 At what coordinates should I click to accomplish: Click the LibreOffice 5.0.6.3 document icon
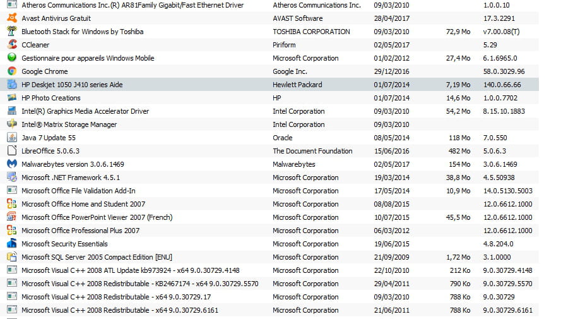tap(12, 150)
